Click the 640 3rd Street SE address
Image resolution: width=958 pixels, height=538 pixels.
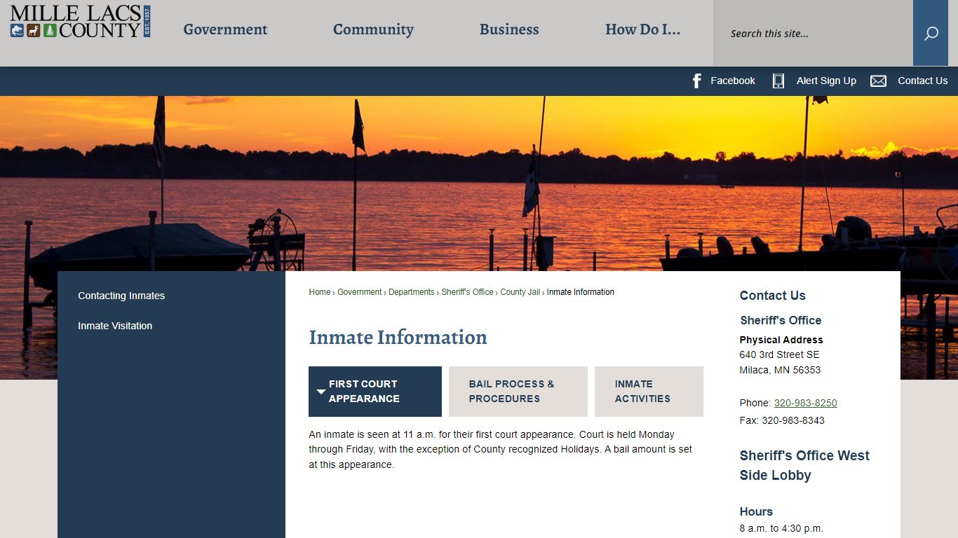pyautogui.click(x=779, y=354)
